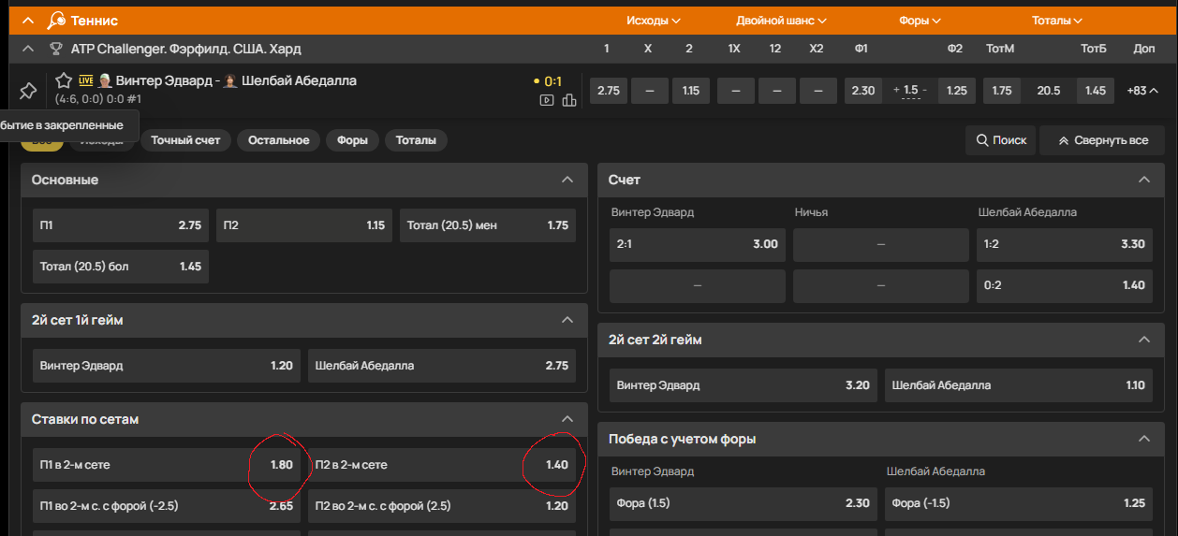The image size is (1178, 536).
Task: Increase handicap value with plus sign
Action: [x=896, y=91]
